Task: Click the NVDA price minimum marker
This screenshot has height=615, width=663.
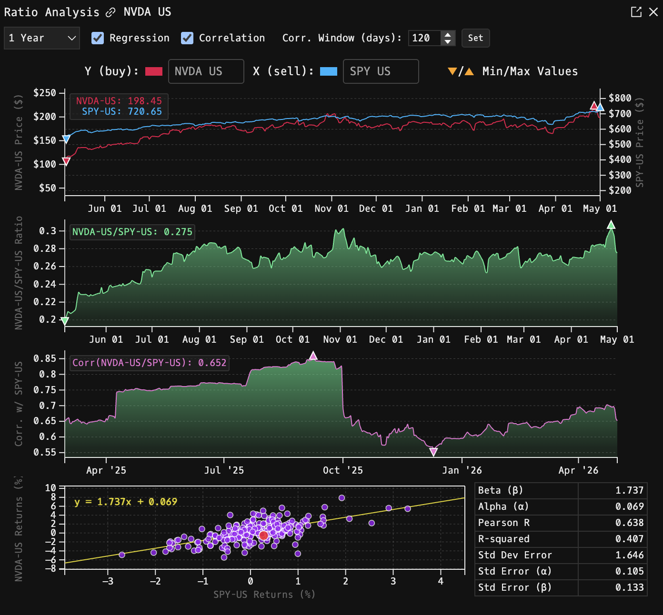Action: [66, 161]
